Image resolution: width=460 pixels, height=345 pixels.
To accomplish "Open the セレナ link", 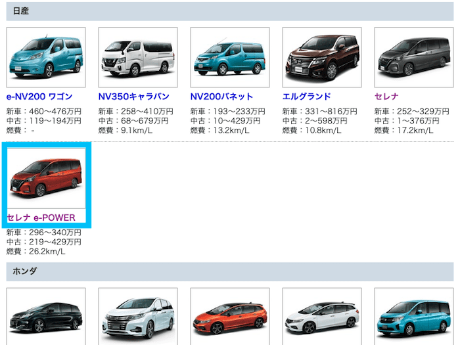I will click(x=386, y=97).
